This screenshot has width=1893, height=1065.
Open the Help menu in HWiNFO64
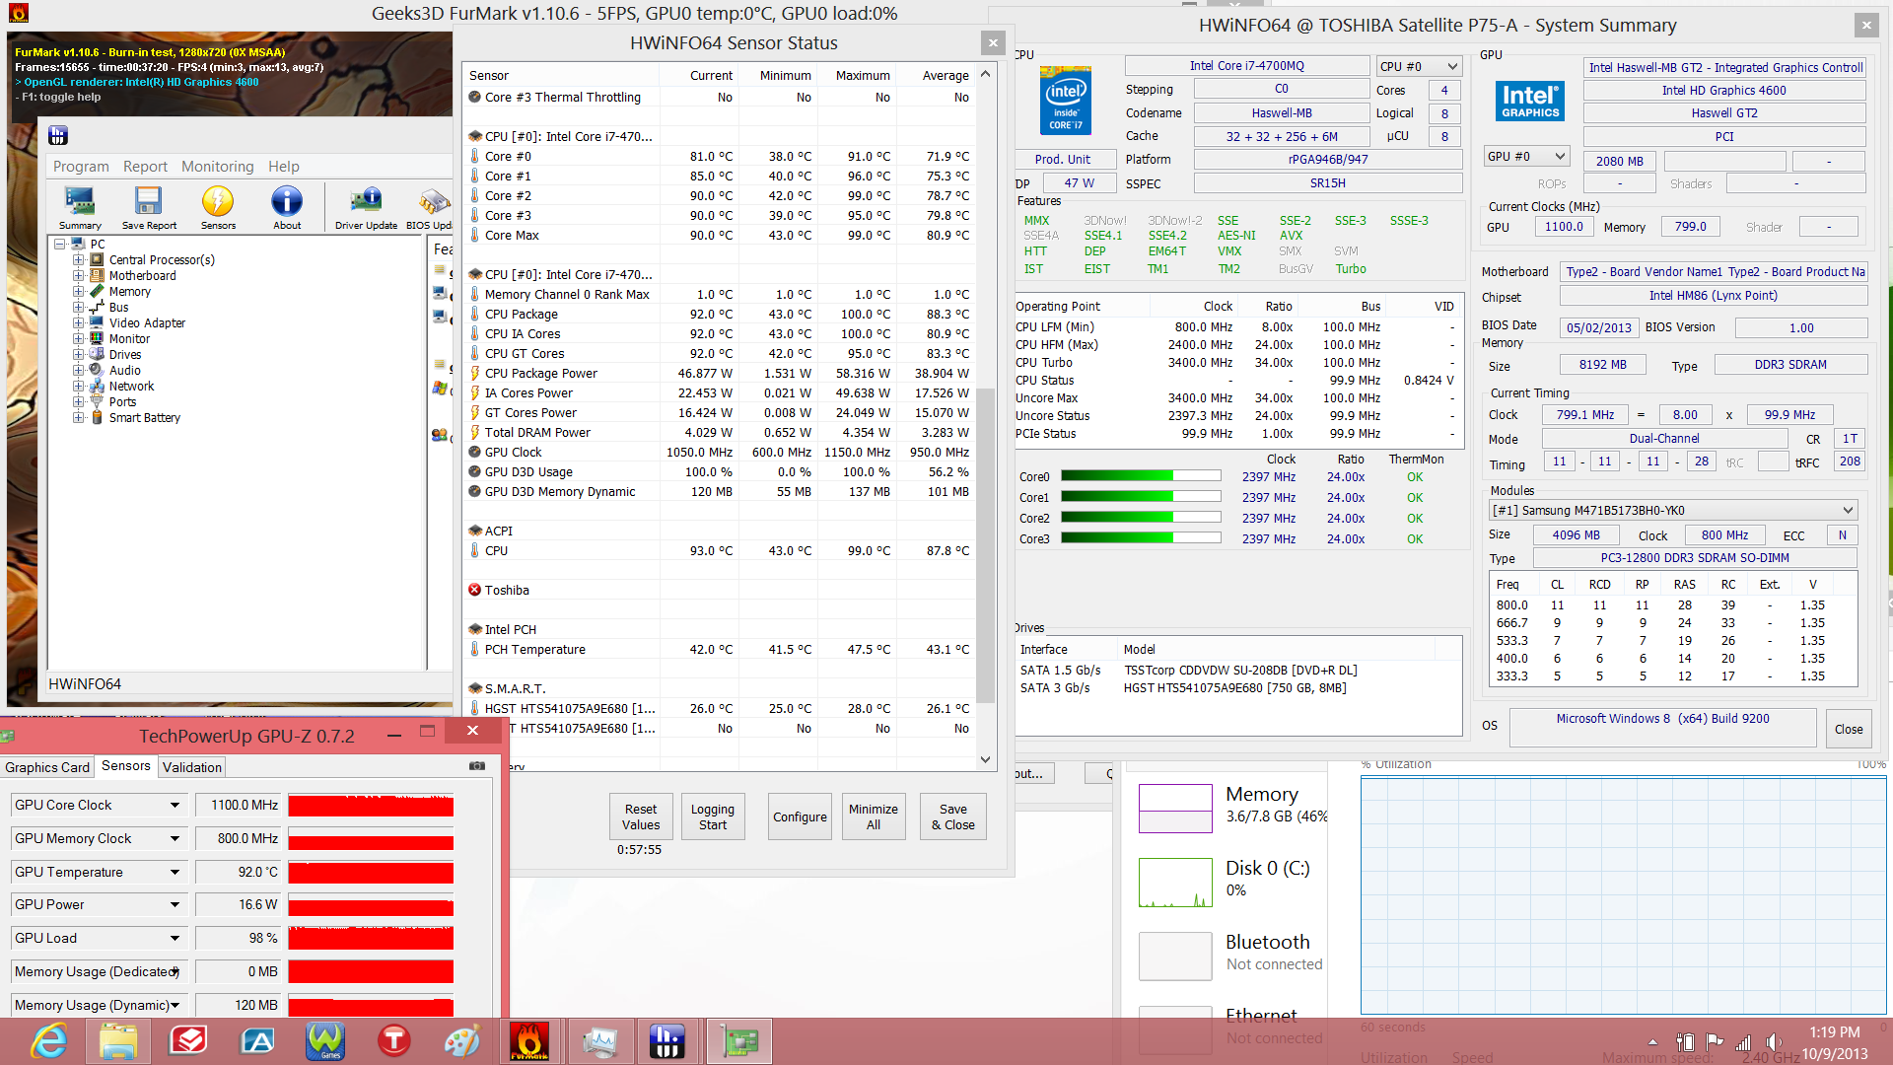284,167
